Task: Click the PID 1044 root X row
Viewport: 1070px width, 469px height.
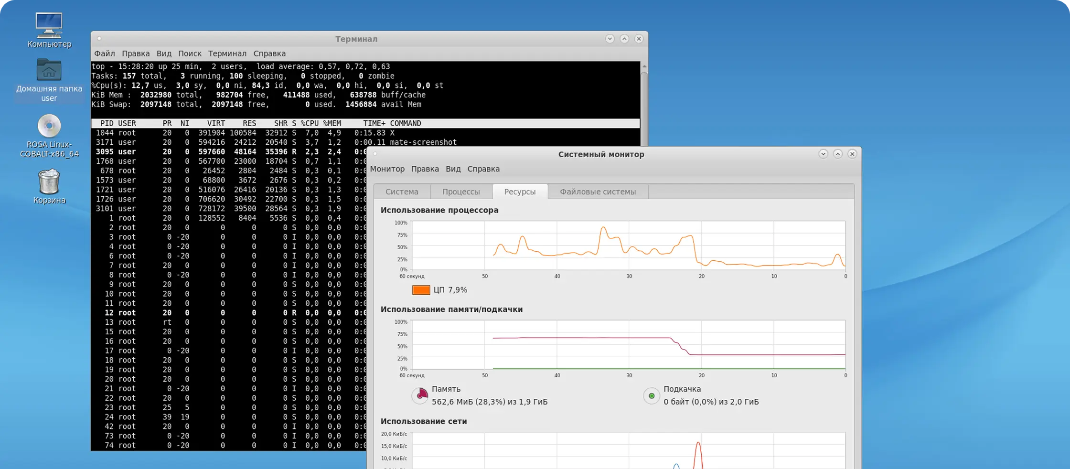Action: pos(365,133)
